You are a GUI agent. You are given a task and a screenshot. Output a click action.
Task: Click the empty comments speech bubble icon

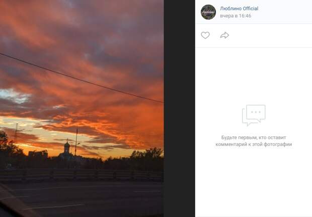point(254,115)
